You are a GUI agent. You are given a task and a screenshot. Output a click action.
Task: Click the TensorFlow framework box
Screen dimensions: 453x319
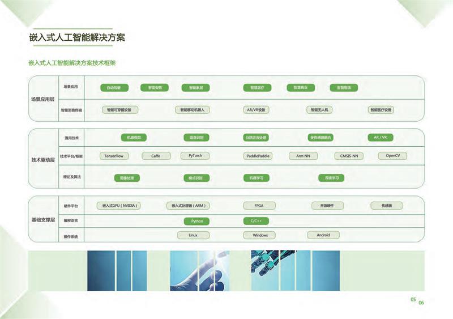114,156
